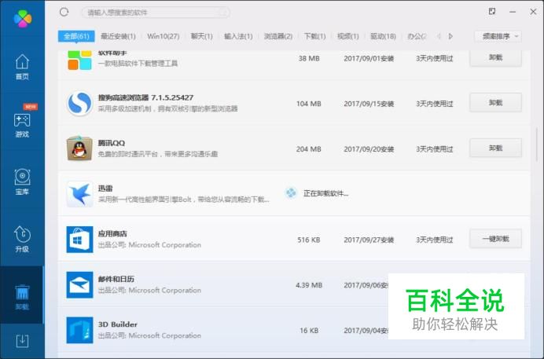The height and width of the screenshot is (359, 544).
Task: Select the 下载(1) tab
Action: [x=314, y=36]
